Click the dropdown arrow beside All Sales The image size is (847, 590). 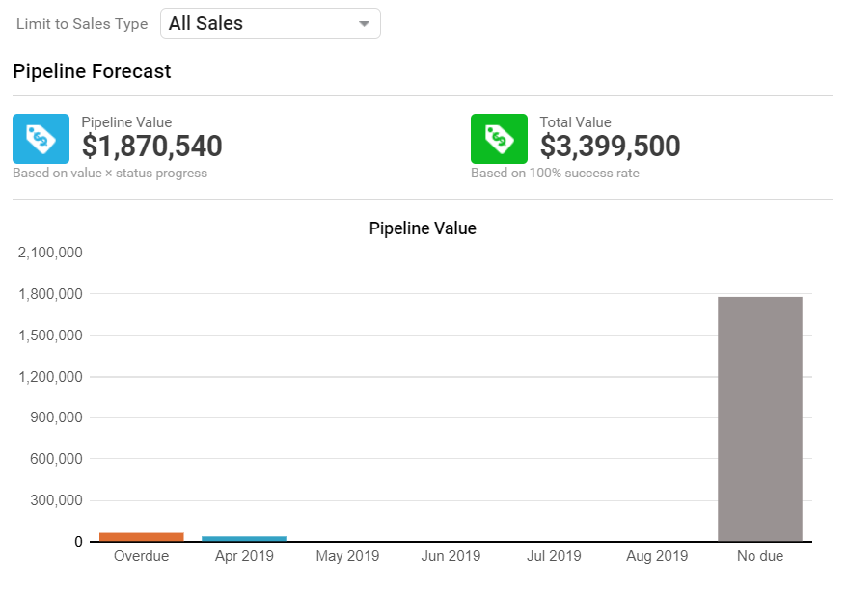click(x=364, y=24)
